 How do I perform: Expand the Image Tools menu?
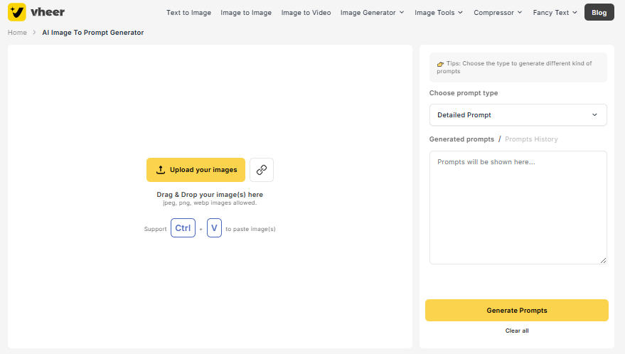pyautogui.click(x=439, y=12)
